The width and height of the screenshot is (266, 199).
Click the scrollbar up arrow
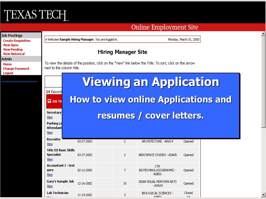[x=263, y=34]
